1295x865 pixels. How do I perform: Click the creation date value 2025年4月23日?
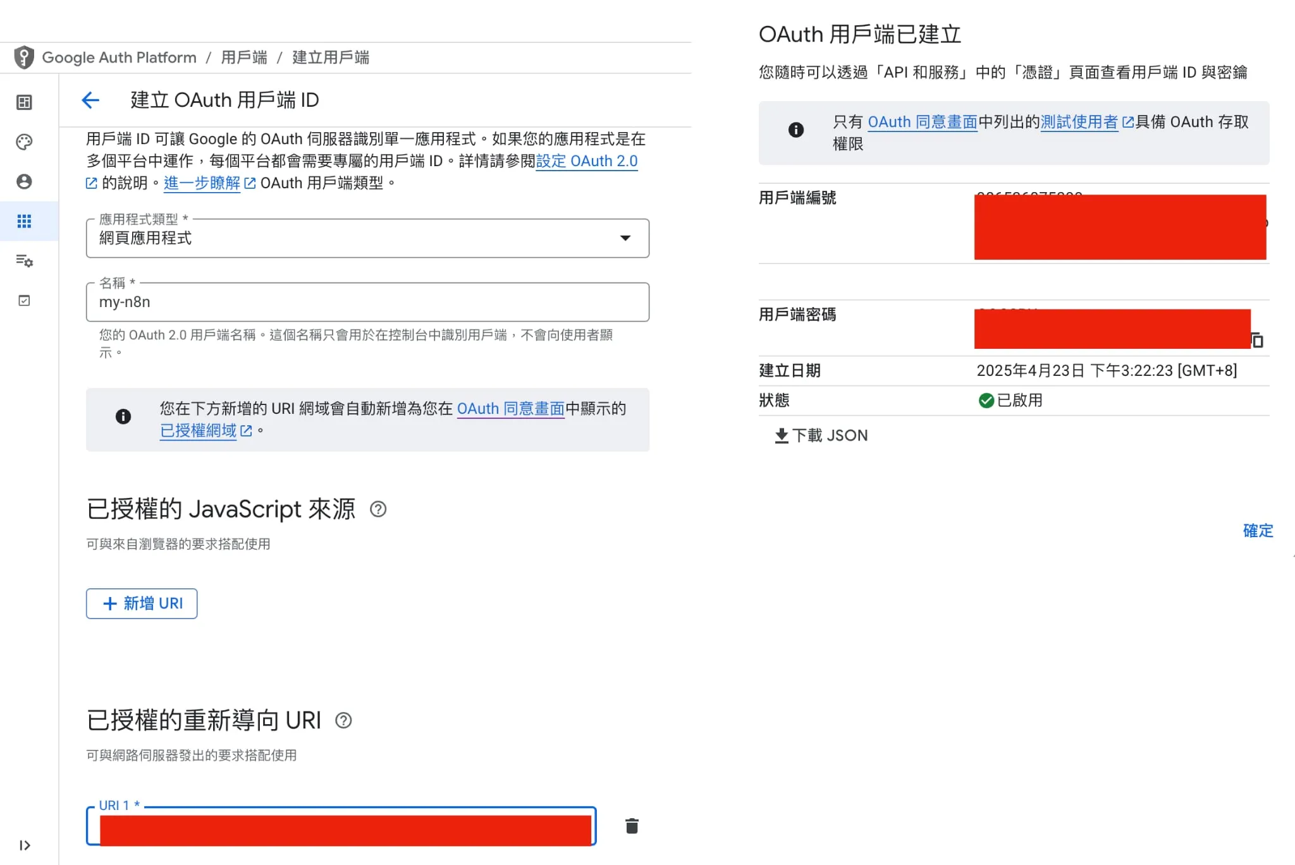(1107, 370)
